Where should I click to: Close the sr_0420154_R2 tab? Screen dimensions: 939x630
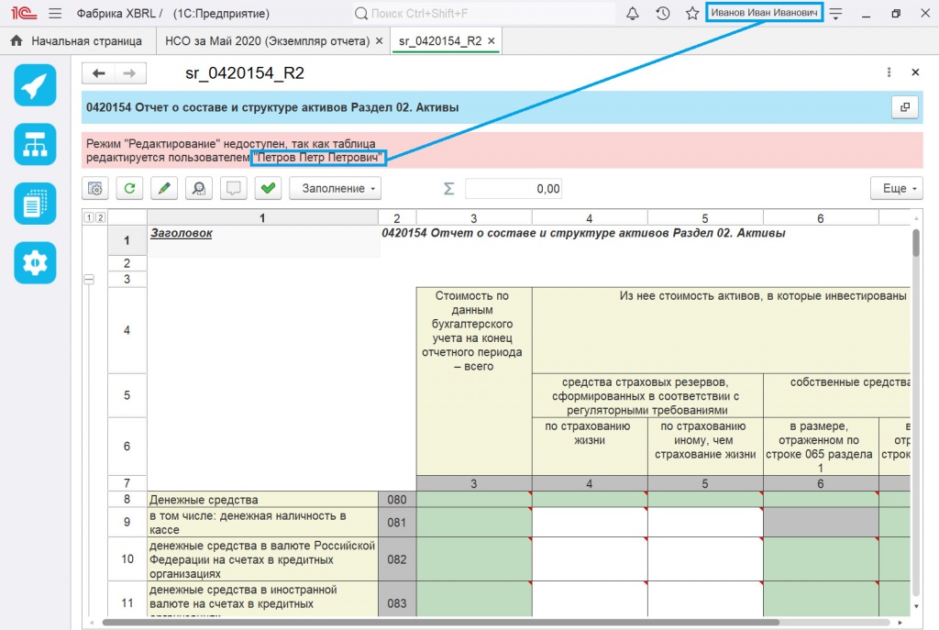pos(492,40)
